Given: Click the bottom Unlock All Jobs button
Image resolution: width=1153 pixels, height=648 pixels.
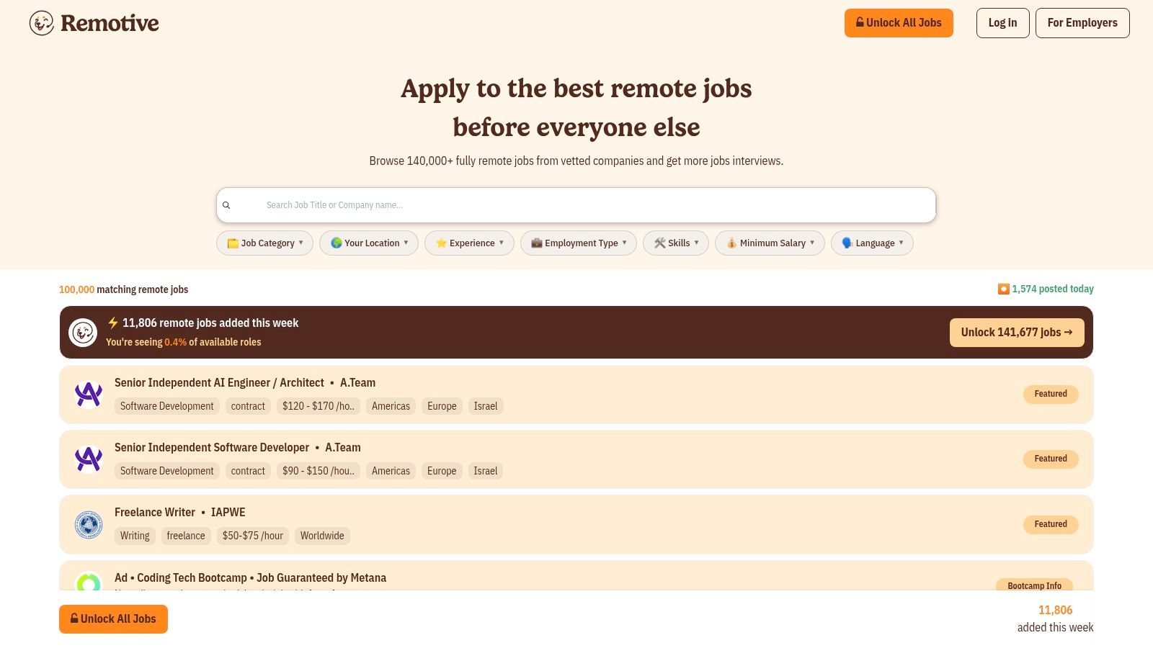Looking at the screenshot, I should coord(113,619).
